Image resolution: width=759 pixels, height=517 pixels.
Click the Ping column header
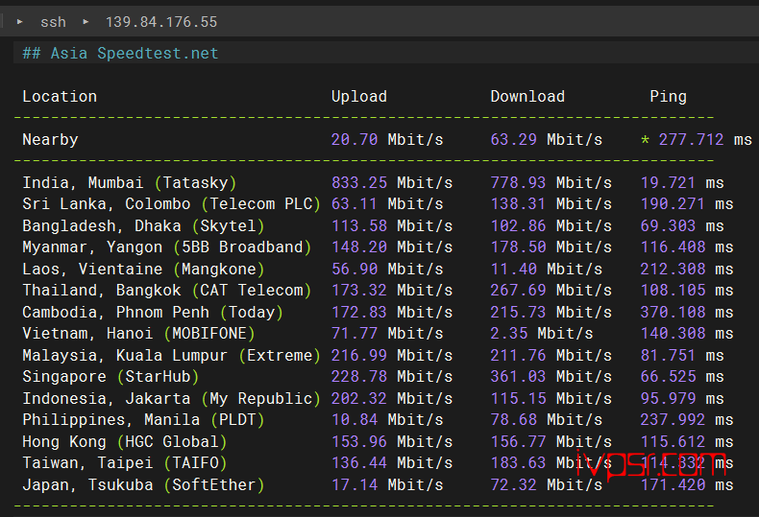(668, 97)
